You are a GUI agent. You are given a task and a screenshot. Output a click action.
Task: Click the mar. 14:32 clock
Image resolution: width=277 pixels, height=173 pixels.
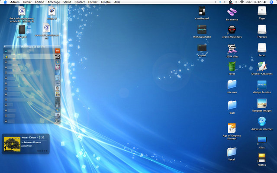[x=254, y=2]
